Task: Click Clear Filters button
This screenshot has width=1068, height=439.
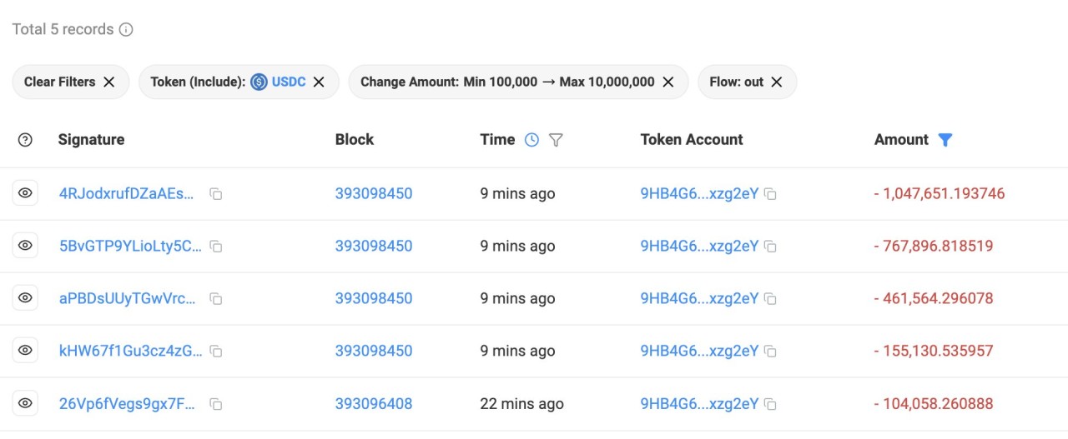Action: [x=70, y=82]
